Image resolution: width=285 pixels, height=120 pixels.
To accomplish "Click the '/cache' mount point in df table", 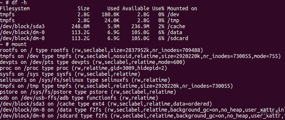I will click(176, 26).
